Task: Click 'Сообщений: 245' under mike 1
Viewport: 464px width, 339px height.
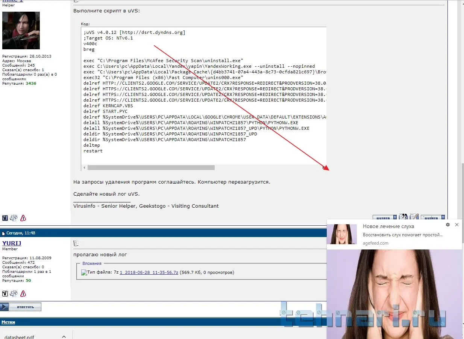Action: (18, 65)
